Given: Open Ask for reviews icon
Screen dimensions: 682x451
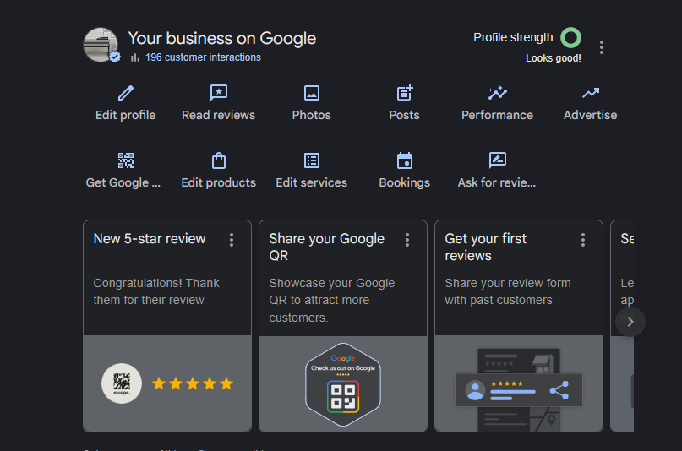Looking at the screenshot, I should (x=497, y=160).
